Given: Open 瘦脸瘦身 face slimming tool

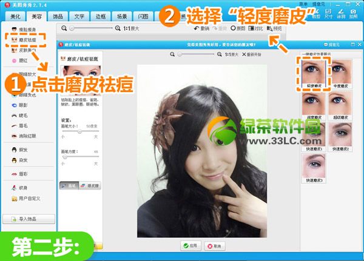Looking at the screenshot, I should [x=24, y=30].
